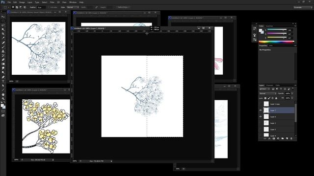Screen dimensions: 314x176
Task: Open the Opacity slider dropdown arrow
Action: (x=292, y=93)
